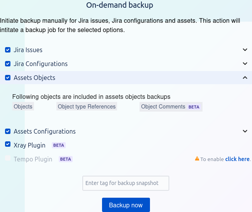The width and height of the screenshot is (252, 212).
Task: Collapse the Assets Objects section
Action: tap(245, 78)
